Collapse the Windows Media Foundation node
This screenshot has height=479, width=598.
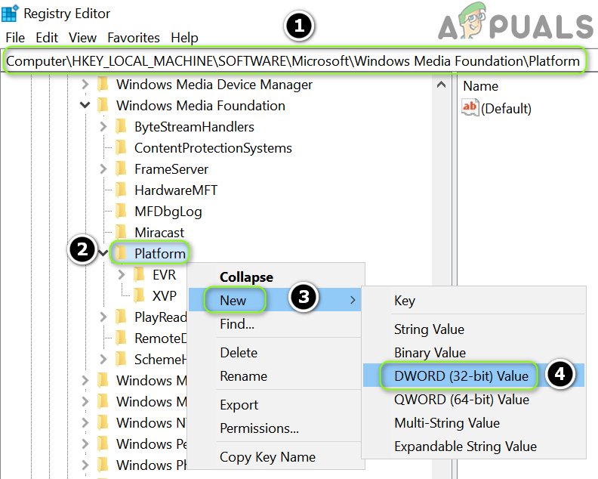85,106
